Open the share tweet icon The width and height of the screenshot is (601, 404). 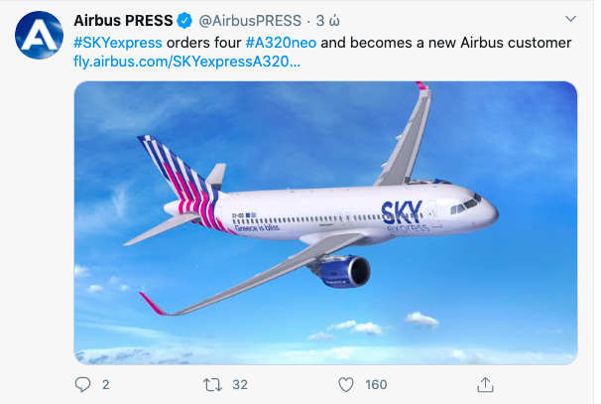(485, 384)
